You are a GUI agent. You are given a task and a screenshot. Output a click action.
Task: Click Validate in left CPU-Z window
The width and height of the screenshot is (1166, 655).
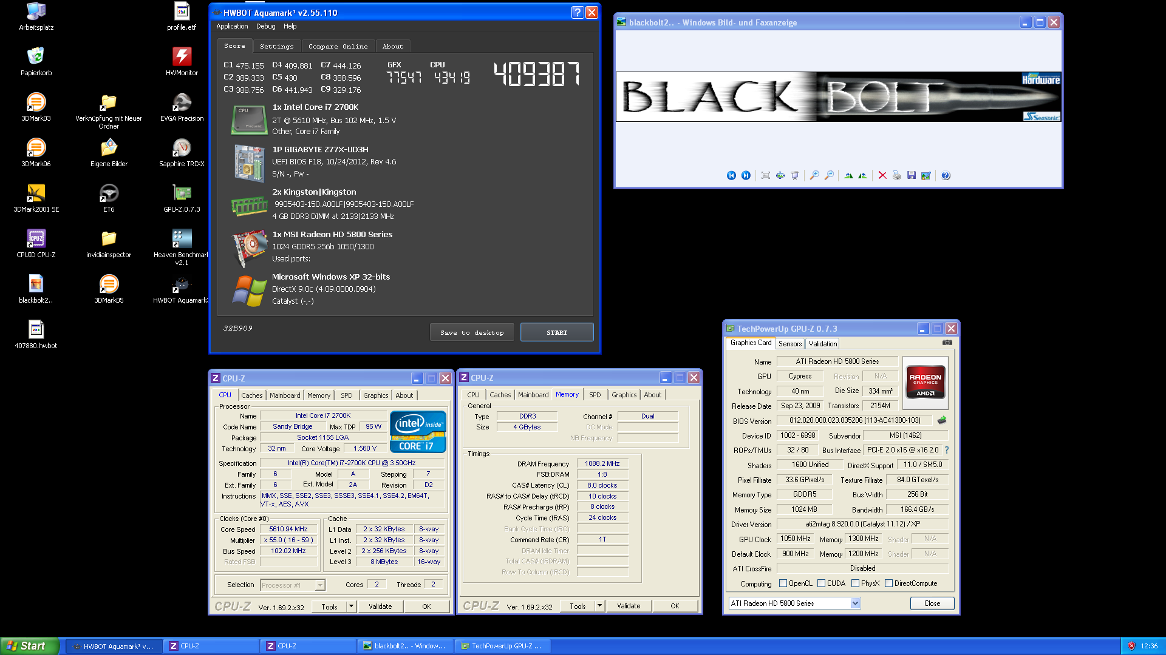pos(380,606)
